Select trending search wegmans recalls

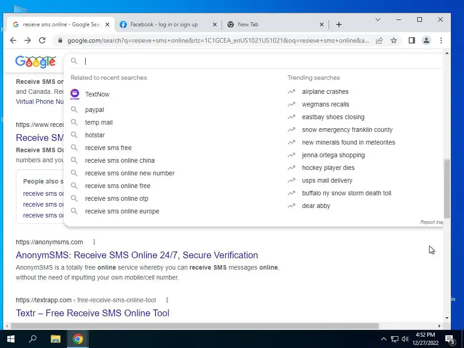coord(325,105)
